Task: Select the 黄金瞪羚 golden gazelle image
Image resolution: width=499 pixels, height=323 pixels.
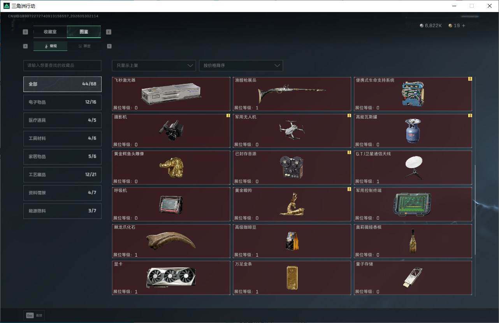Action: [x=292, y=204]
